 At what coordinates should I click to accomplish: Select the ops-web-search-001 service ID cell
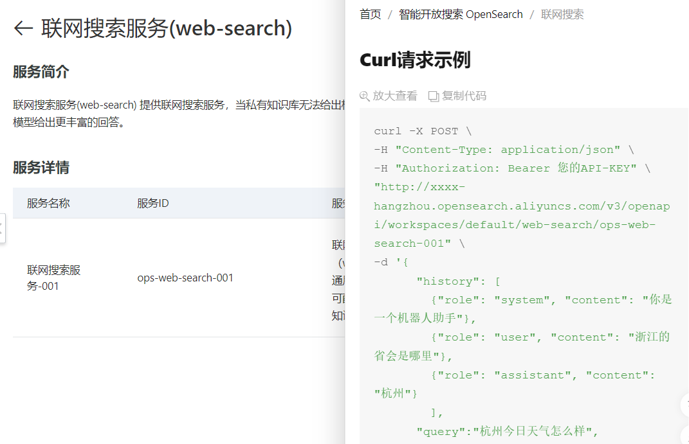pos(185,278)
